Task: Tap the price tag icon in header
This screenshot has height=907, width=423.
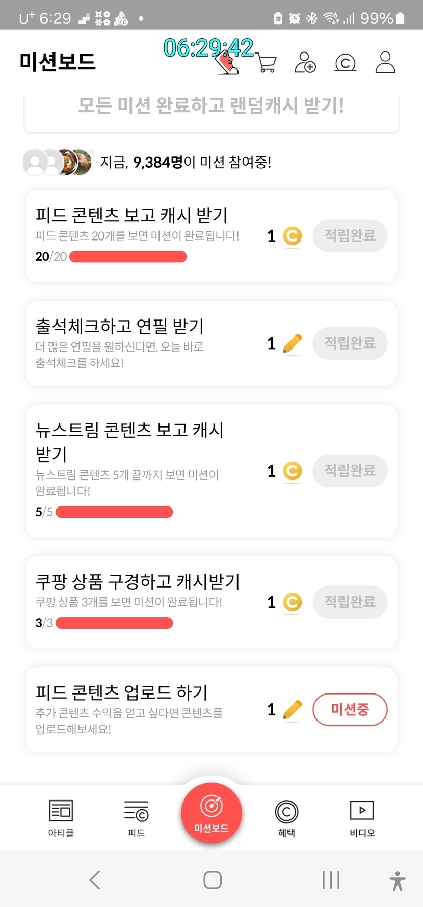Action: (227, 64)
